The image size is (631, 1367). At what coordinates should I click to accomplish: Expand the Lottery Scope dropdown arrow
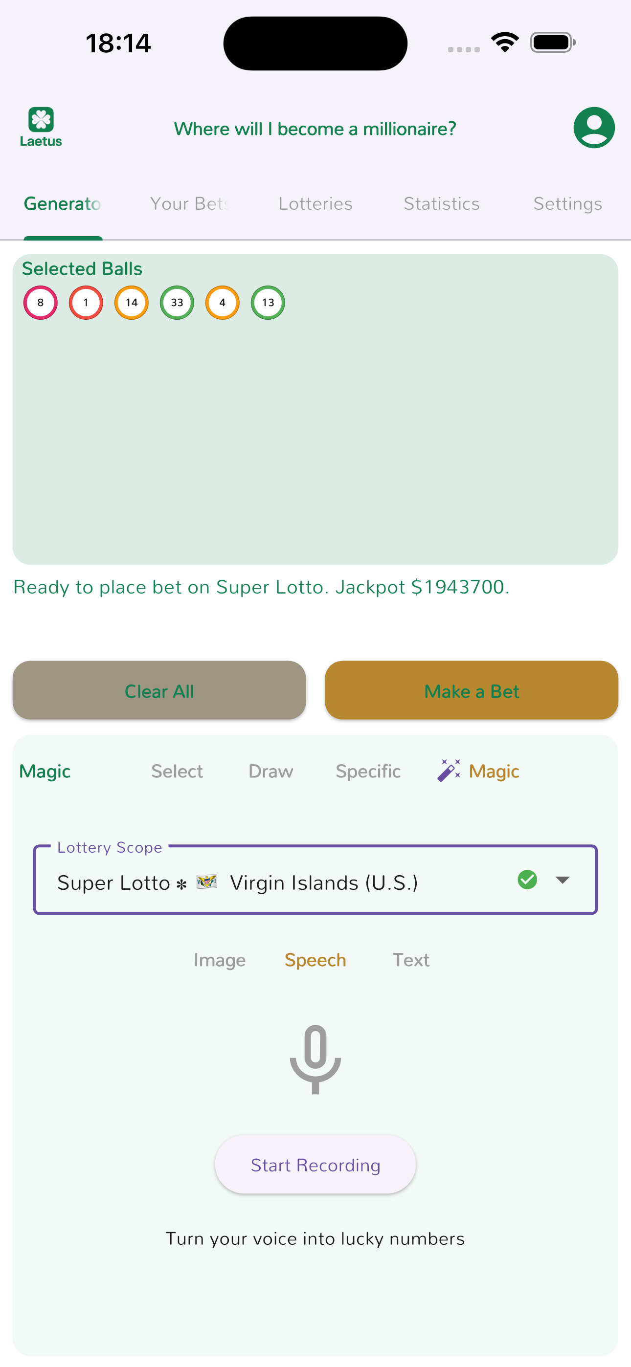pos(563,880)
